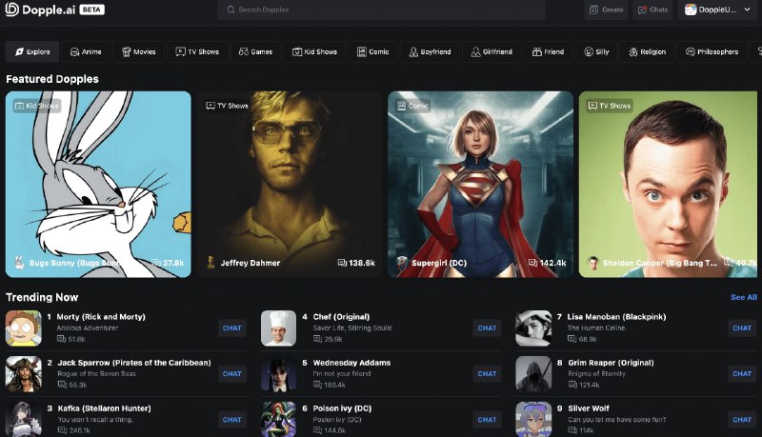Click TV Shows tag on Sheldon Cooper card

click(x=610, y=106)
